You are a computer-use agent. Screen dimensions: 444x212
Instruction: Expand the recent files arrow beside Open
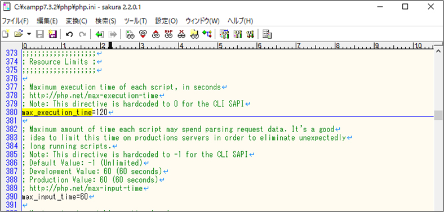tap(29, 34)
